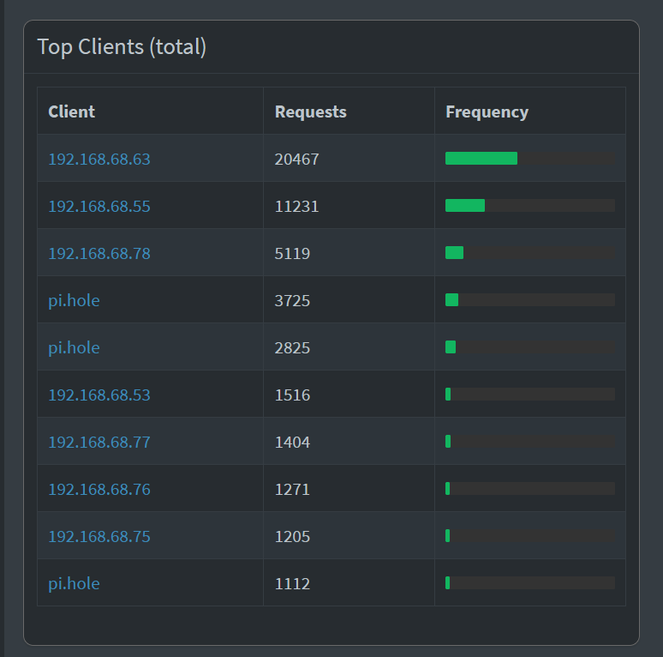Open pi.hole client with 2825 requests
663x657 pixels.
point(74,347)
